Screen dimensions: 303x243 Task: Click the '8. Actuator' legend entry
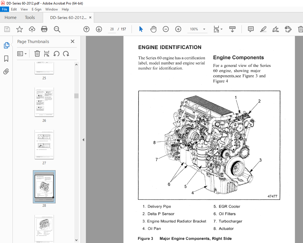[224, 229]
